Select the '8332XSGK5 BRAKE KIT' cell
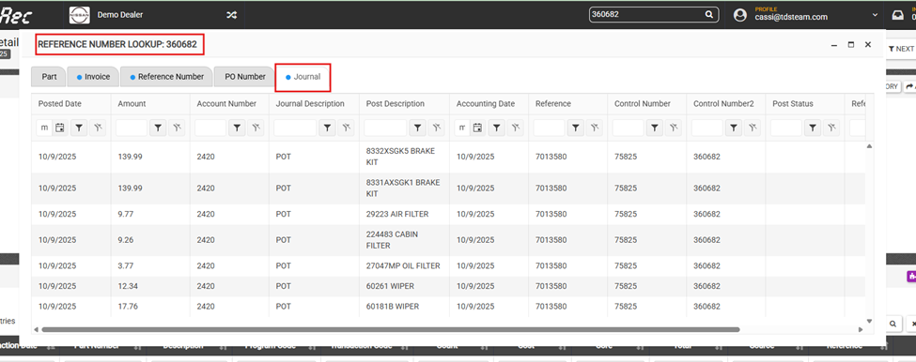The image size is (916, 362). point(403,157)
